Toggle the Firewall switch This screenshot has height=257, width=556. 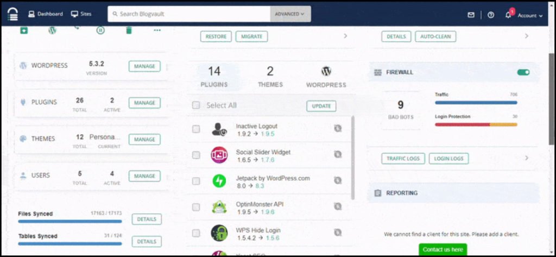(x=523, y=72)
